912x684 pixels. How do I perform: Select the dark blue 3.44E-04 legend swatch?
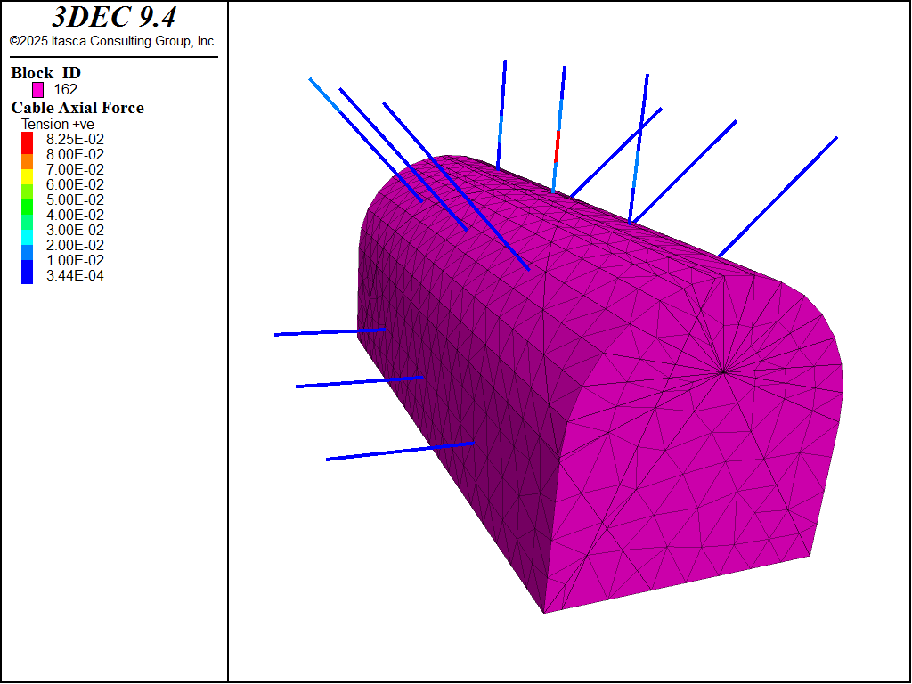(27, 275)
